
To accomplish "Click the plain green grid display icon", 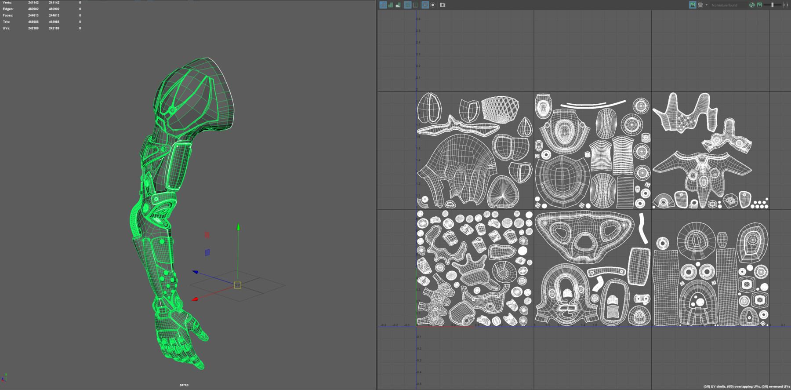I will tap(415, 5).
